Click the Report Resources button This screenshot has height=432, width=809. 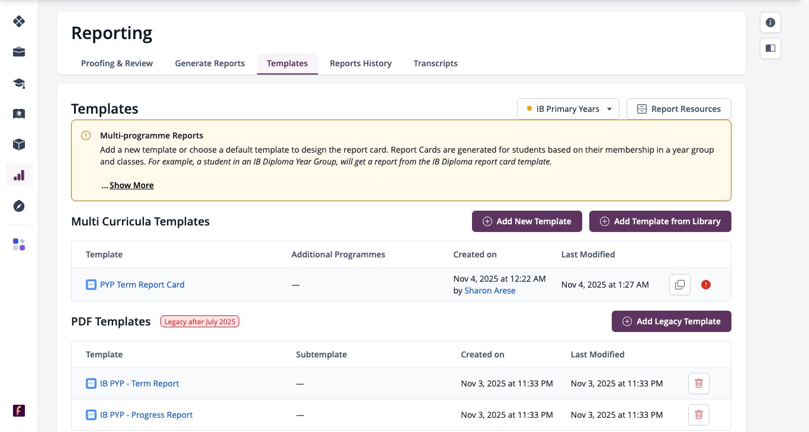coord(679,109)
